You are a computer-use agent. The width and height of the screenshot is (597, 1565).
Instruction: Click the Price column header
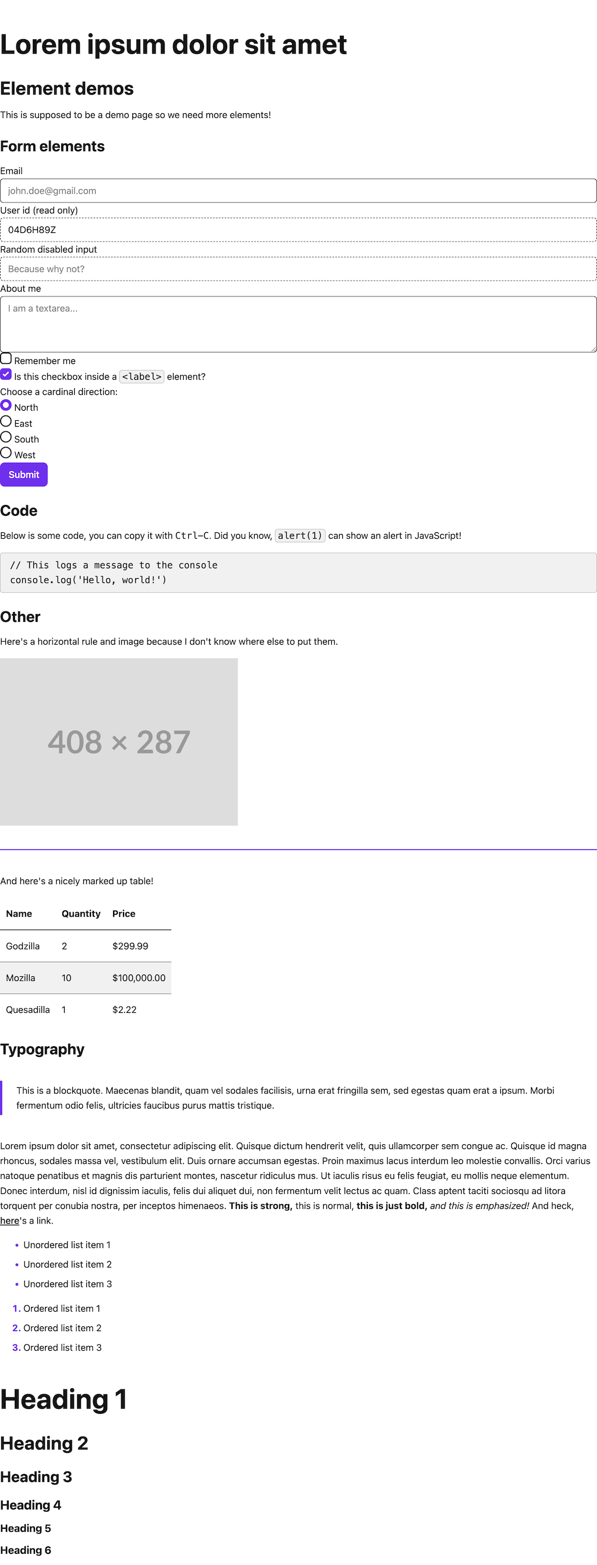(x=124, y=914)
